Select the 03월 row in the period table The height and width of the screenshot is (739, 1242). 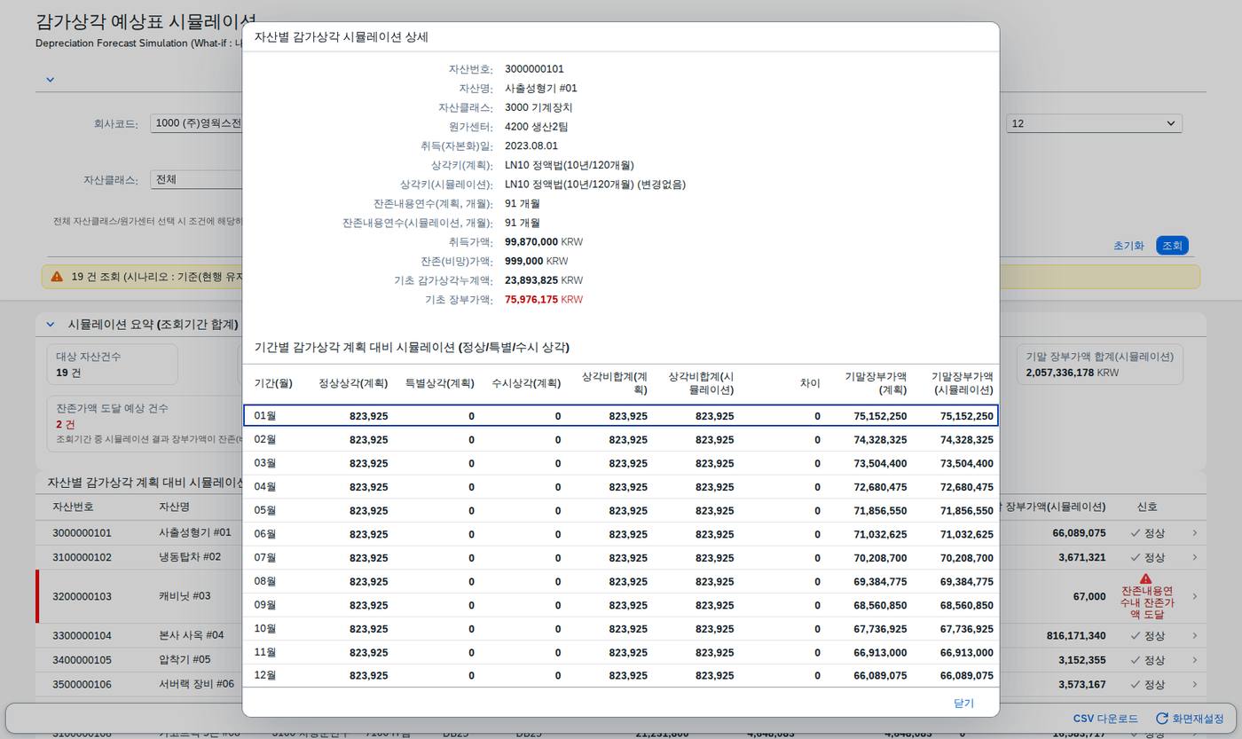621,463
